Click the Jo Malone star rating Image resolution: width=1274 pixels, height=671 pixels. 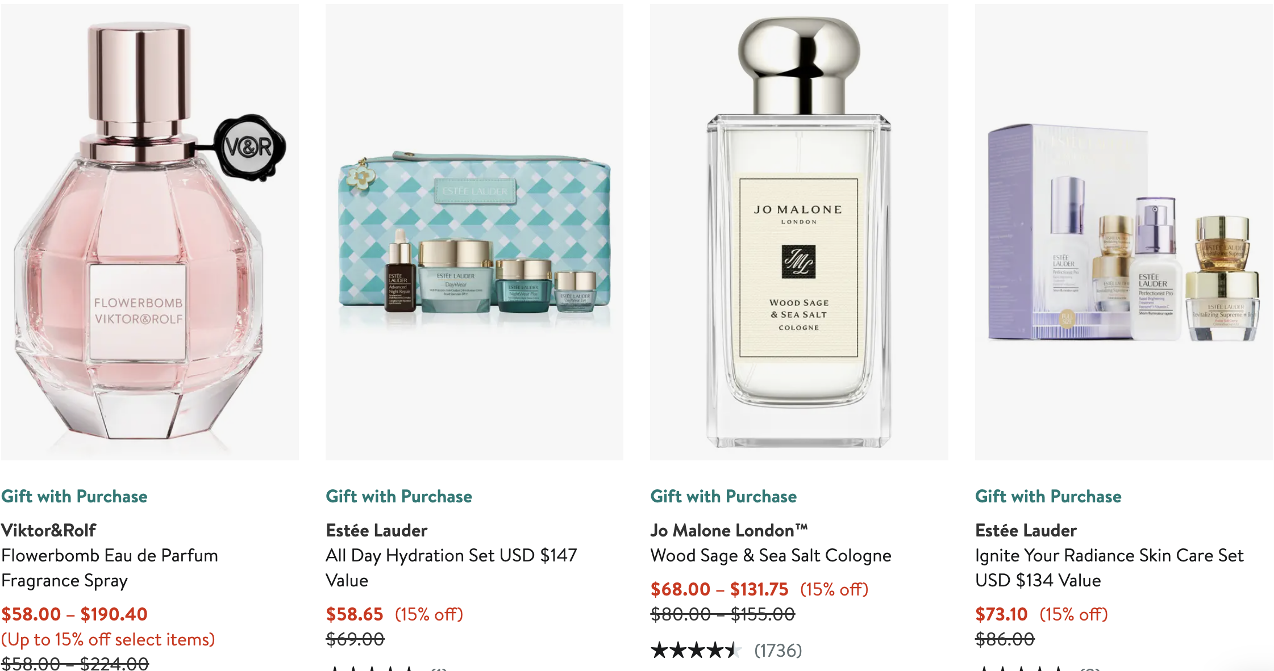(697, 650)
